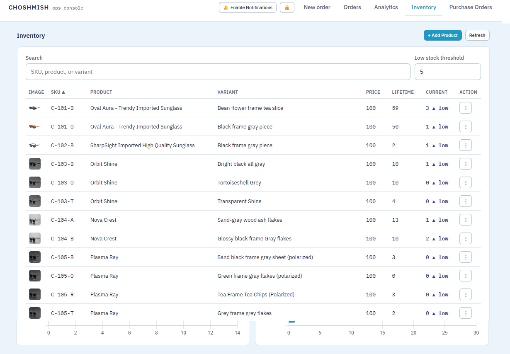
Task: Click the Variant column header
Action: coord(228,92)
